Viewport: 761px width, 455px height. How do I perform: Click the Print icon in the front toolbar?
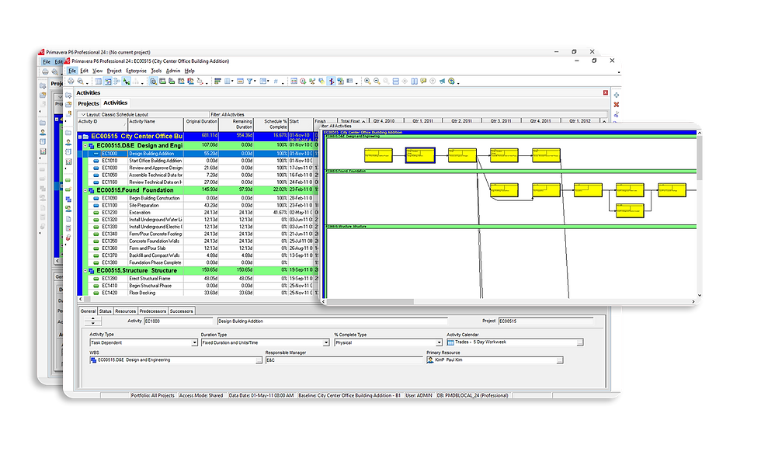pos(71,81)
